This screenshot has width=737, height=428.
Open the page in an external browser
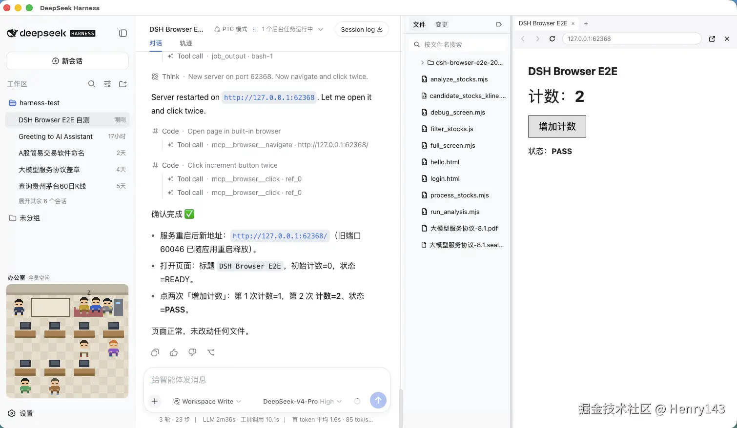point(712,39)
